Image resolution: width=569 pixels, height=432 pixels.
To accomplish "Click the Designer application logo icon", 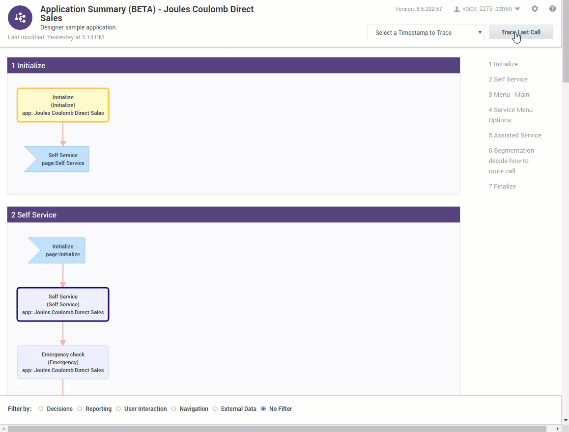I will (20, 18).
